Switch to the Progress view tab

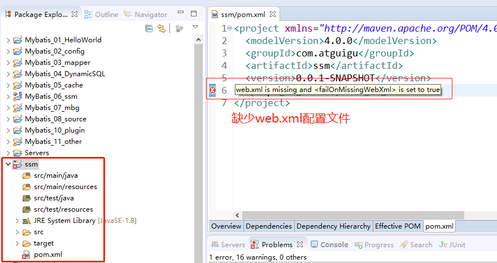tap(374, 244)
